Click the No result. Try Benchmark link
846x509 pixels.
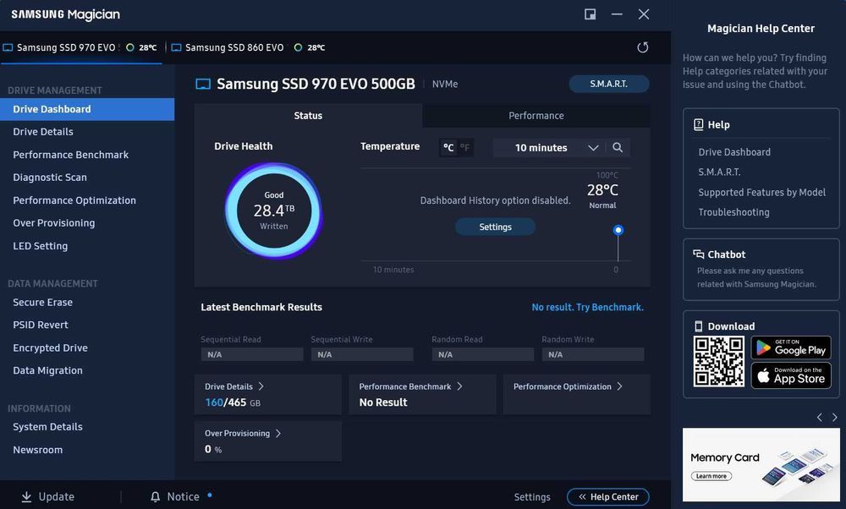(588, 307)
